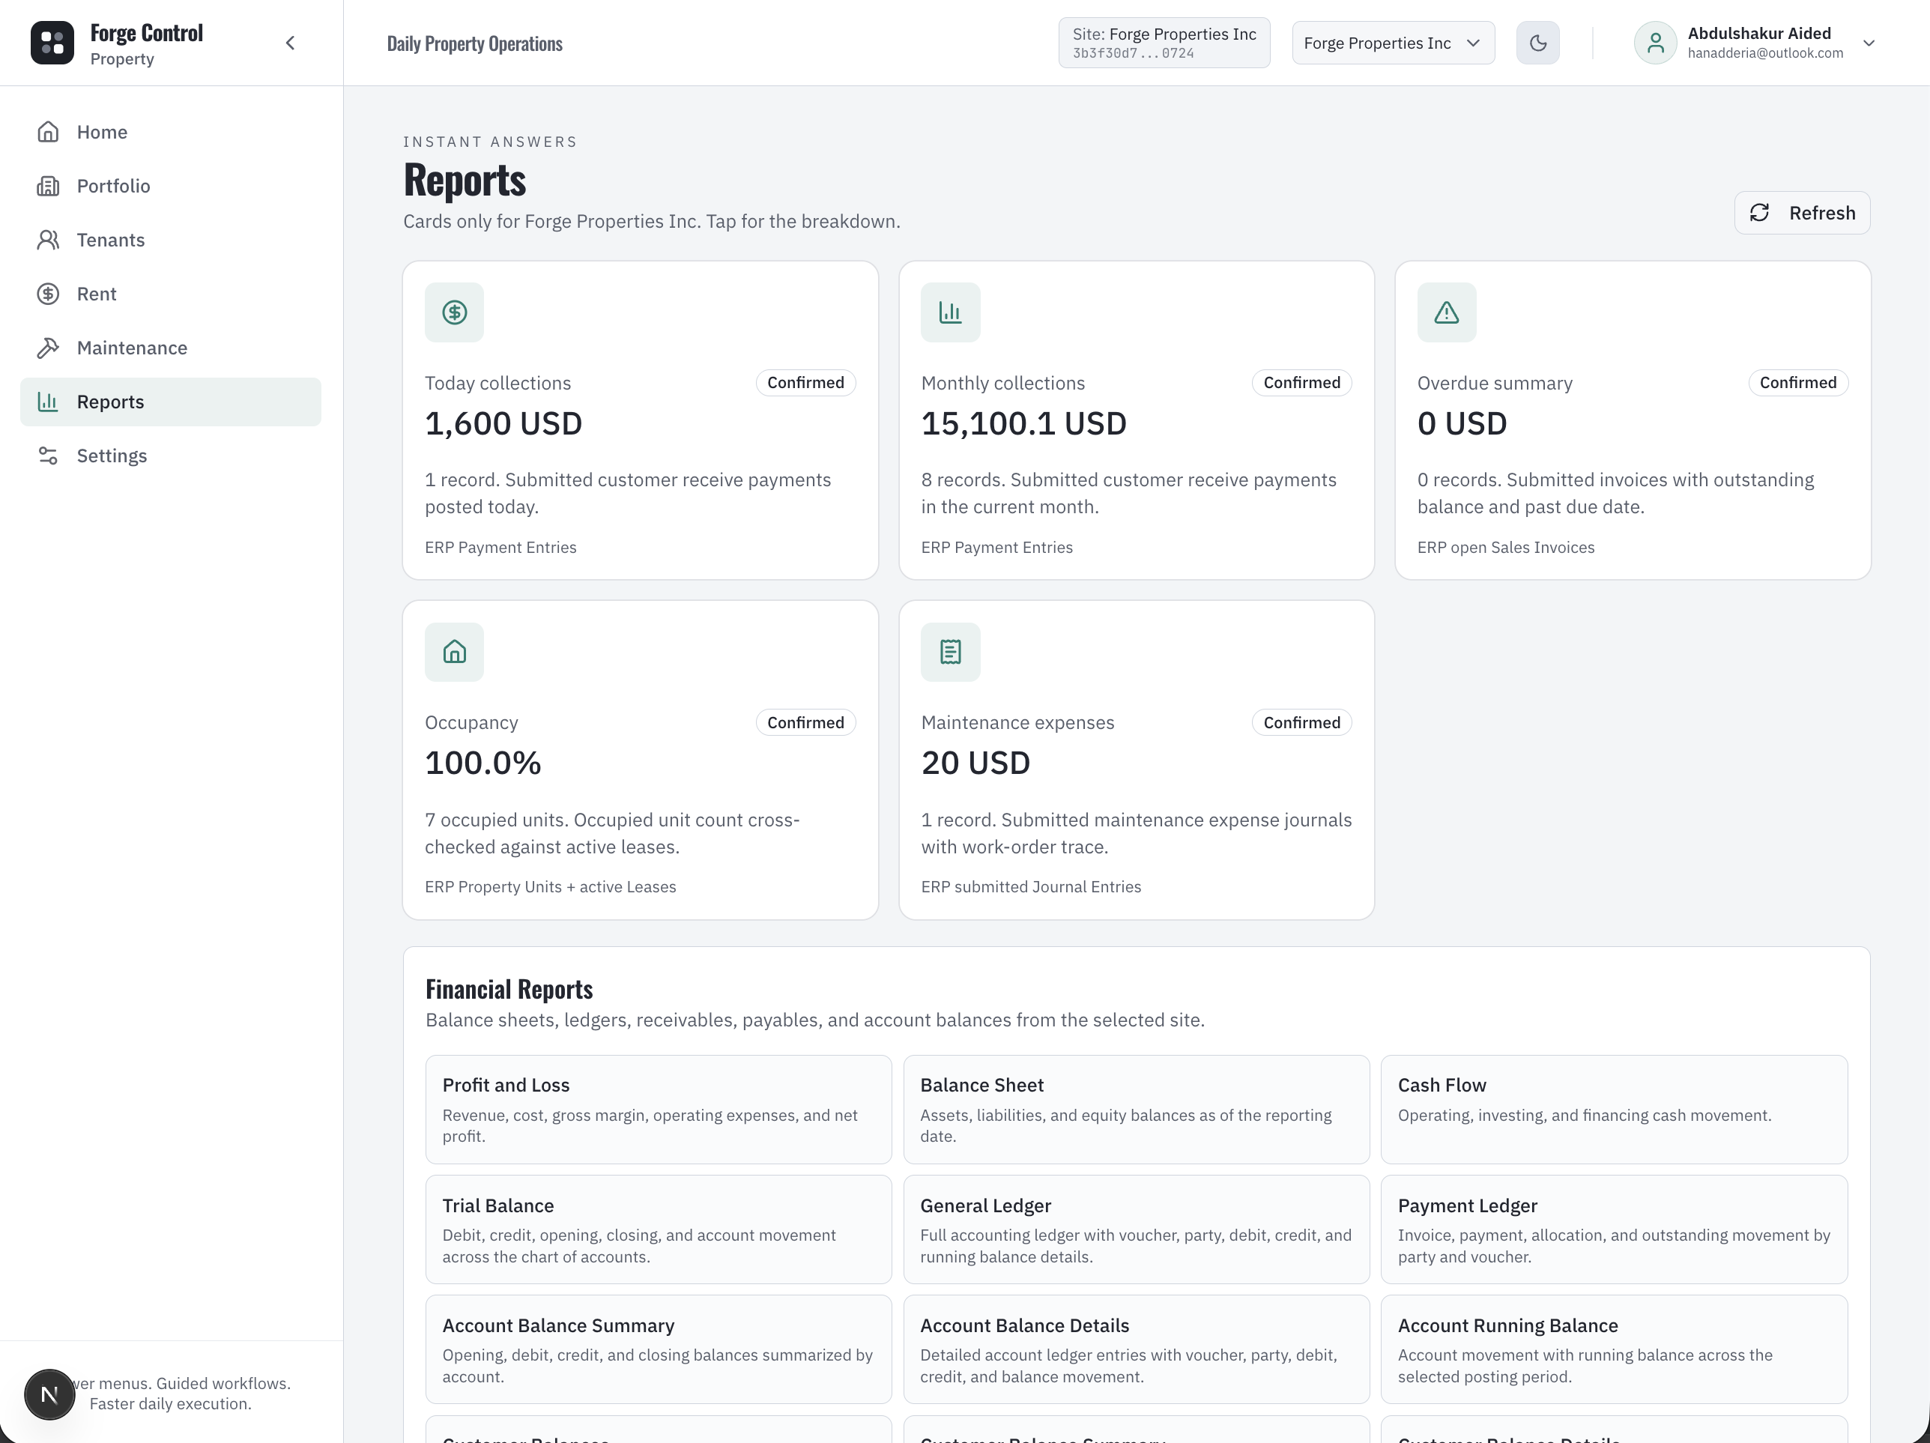Open the Overdue summary 0 USD card

point(1633,420)
